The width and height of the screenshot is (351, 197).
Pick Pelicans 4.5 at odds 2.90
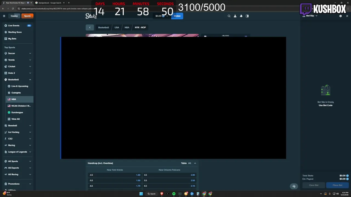coord(169,175)
